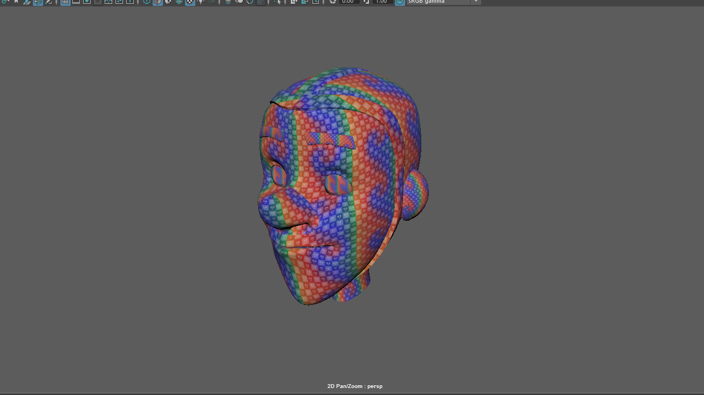Select the wireframe display mode icon

[x=147, y=2]
